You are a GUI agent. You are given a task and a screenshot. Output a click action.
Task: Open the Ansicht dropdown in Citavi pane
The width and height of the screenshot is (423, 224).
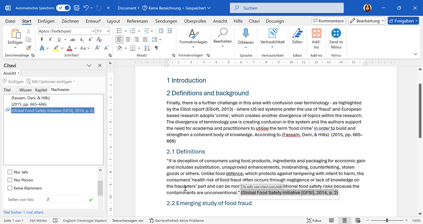pos(11,73)
